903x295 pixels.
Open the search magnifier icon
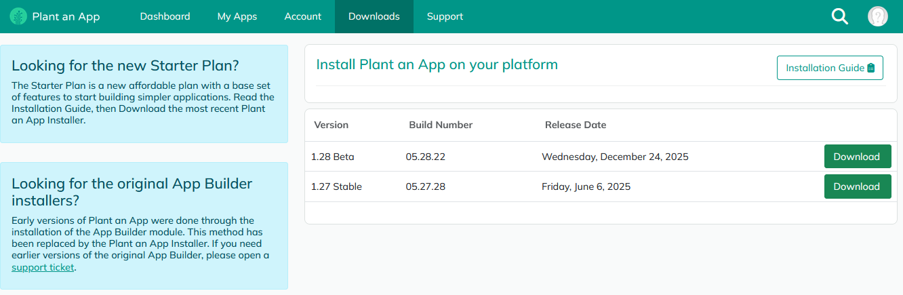(840, 17)
